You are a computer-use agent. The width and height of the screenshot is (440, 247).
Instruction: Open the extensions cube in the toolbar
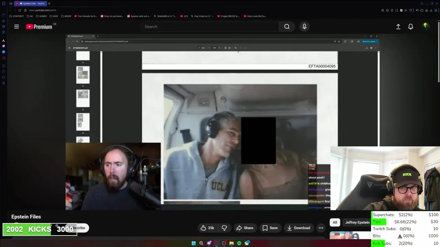[422, 10]
